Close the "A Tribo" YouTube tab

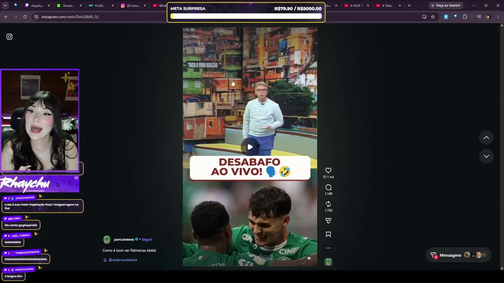pyautogui.click(x=400, y=6)
